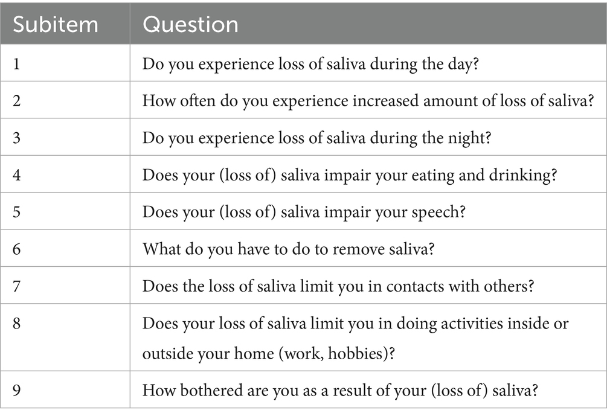The height and width of the screenshot is (419, 607).
Task: Click question about how bothered you are
Action: (341, 389)
